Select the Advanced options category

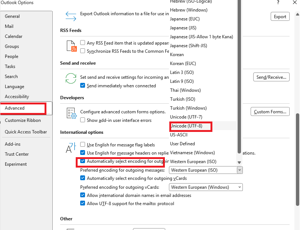(26, 108)
